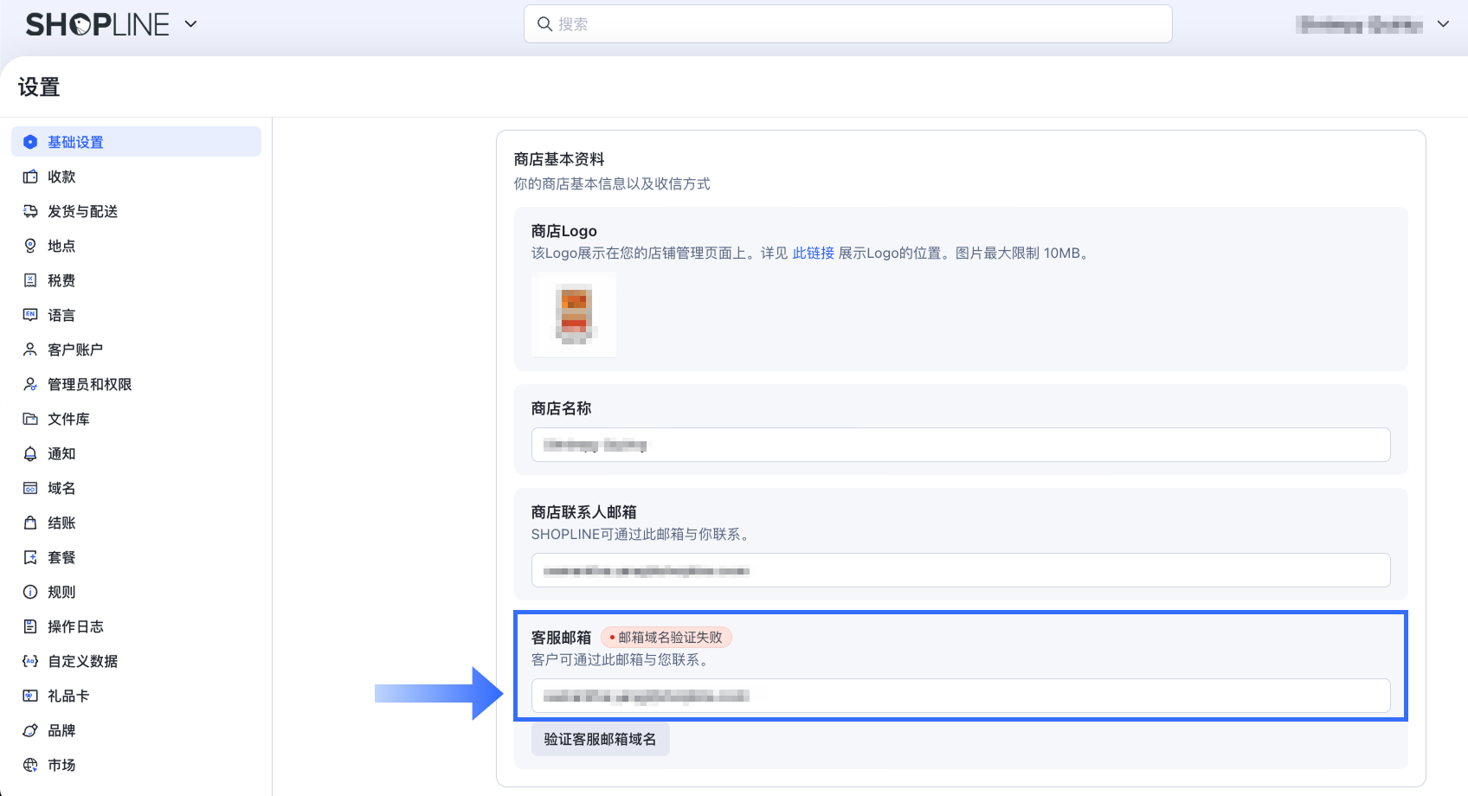The height and width of the screenshot is (796, 1468).
Task: Click the SHOPLINE logo
Action: pyautogui.click(x=98, y=24)
